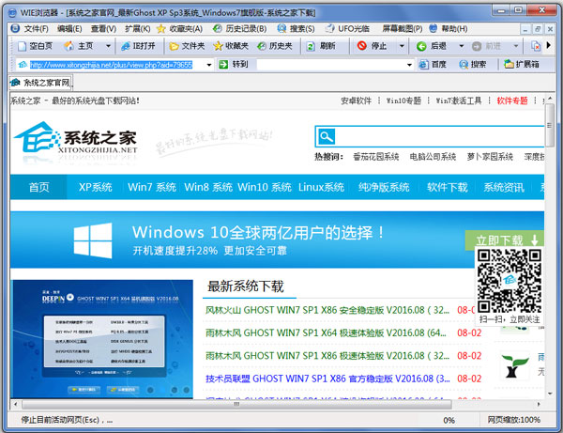The image size is (563, 433).
Task: Stop loading with 停止 button
Action: [x=372, y=46]
